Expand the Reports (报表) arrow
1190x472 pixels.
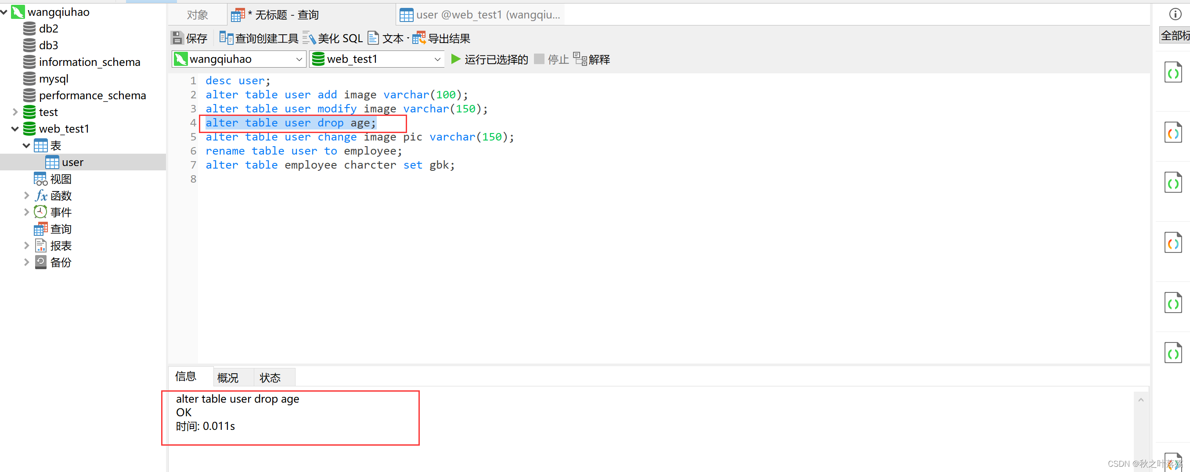pyautogui.click(x=26, y=245)
